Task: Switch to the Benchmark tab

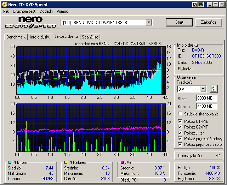Action: pyautogui.click(x=16, y=37)
